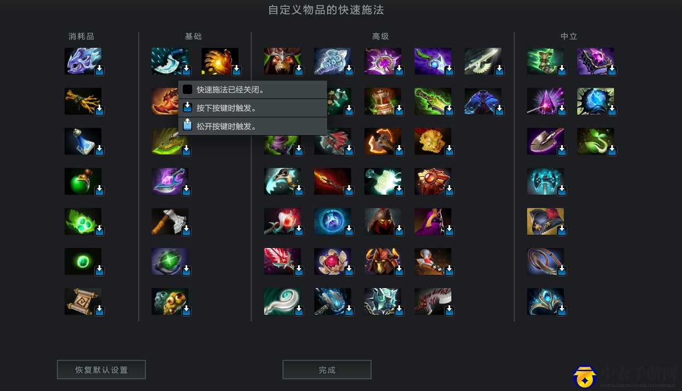Select the golden lion Solar Crest icon
The width and height of the screenshot is (682, 391).
click(x=433, y=141)
